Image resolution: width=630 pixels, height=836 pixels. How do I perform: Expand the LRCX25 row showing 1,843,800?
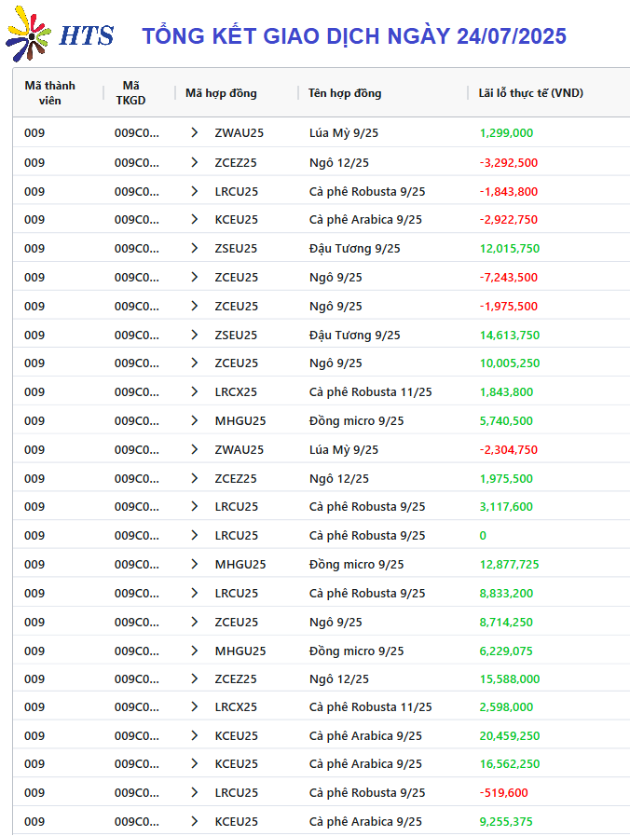[195, 391]
